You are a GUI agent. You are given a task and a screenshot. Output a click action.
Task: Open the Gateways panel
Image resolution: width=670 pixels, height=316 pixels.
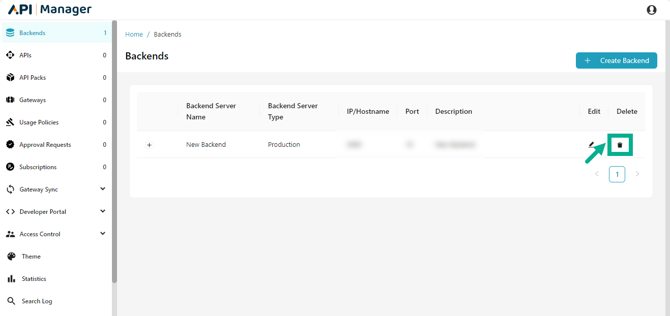pos(11,100)
